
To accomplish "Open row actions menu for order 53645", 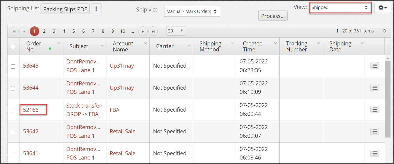I will [375, 66].
